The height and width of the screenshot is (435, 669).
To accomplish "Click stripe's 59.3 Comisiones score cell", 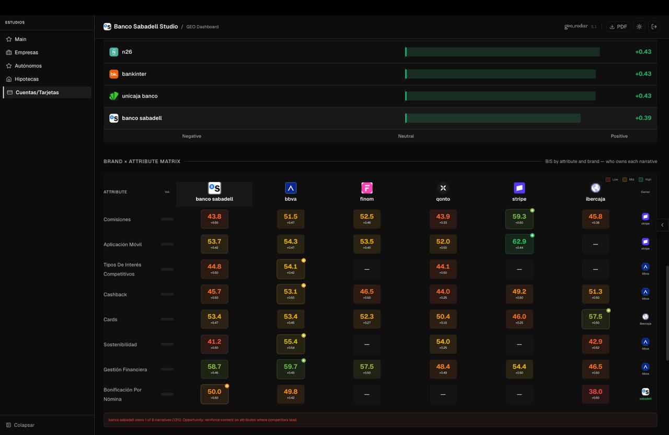I will [x=519, y=219].
